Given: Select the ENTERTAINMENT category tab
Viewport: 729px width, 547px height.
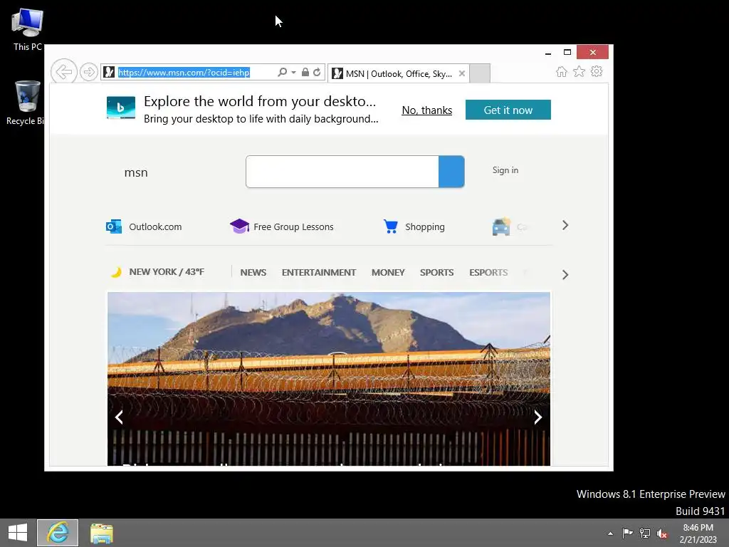Looking at the screenshot, I should coord(319,273).
